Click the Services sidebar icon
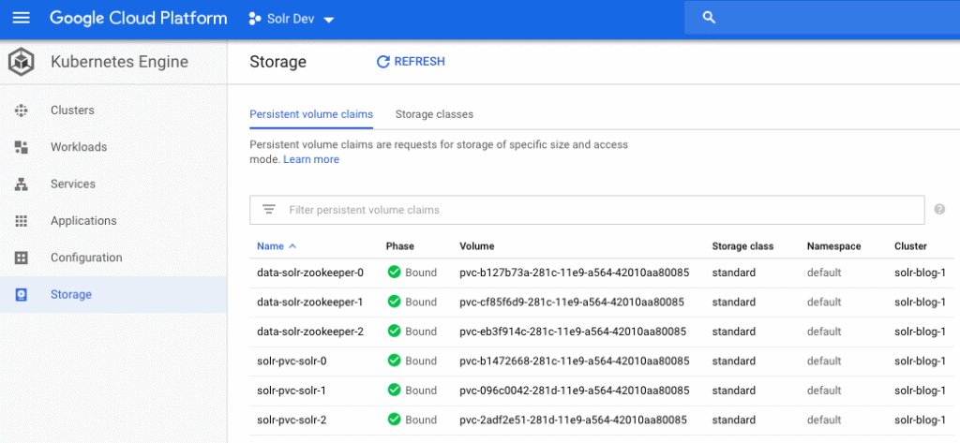The height and width of the screenshot is (443, 960). click(x=22, y=185)
